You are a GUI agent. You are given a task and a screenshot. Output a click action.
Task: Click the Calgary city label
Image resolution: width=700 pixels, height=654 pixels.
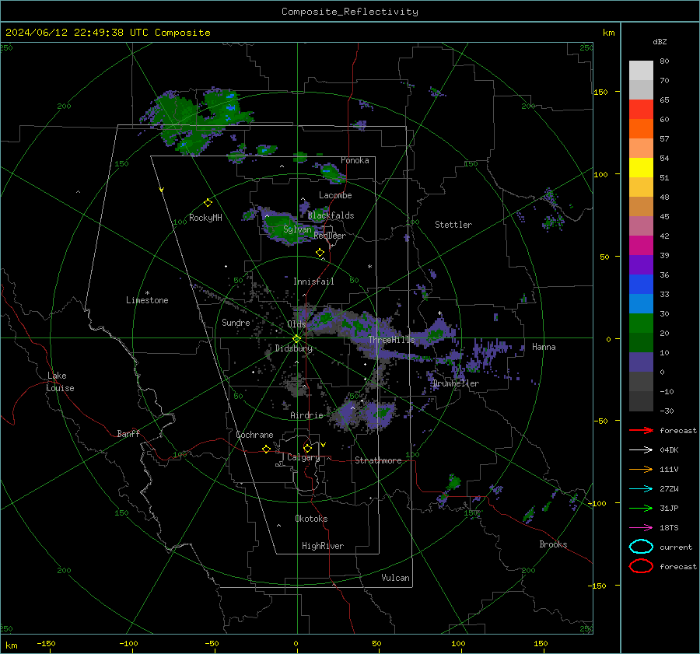point(303,457)
